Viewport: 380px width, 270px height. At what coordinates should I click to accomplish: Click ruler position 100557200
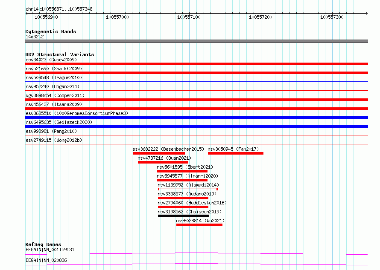click(x=260, y=17)
